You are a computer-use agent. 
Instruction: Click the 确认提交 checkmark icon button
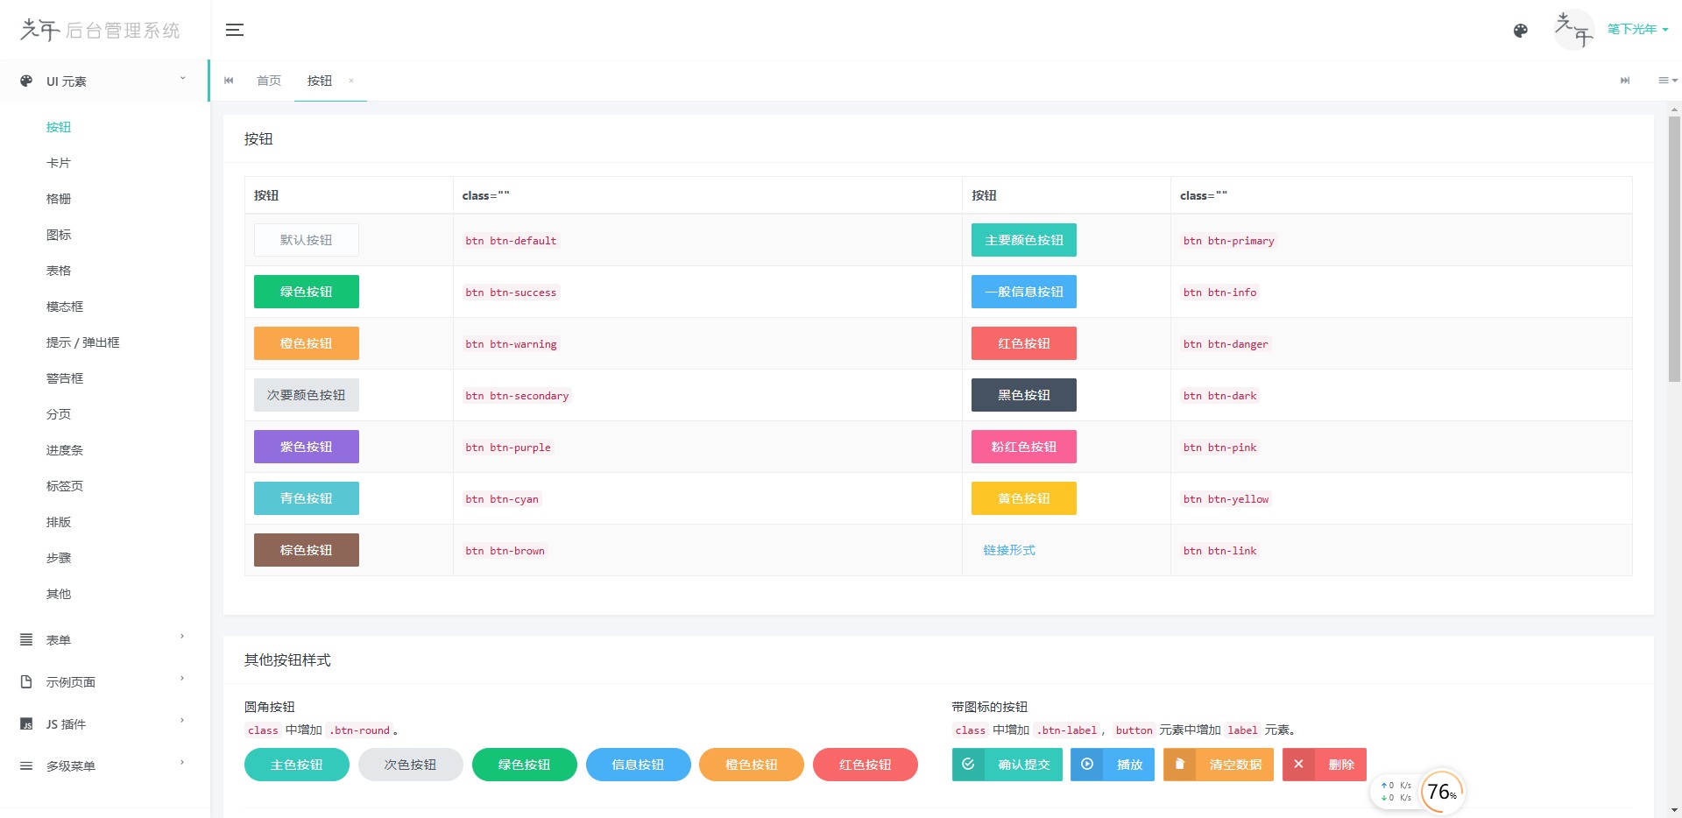pyautogui.click(x=1007, y=765)
